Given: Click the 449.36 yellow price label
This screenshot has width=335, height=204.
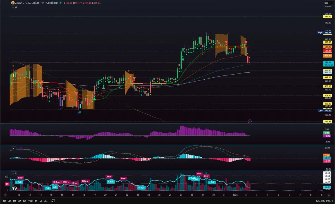Looking at the screenshot, I should tap(327, 77).
